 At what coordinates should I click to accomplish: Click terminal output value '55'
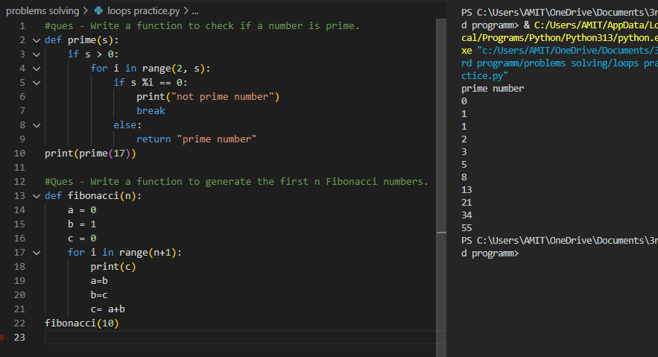point(466,228)
